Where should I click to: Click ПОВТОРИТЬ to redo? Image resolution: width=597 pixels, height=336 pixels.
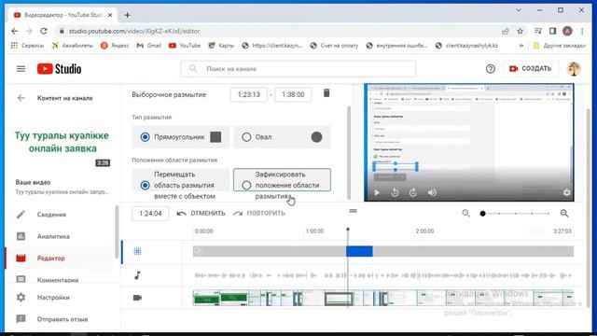pyautogui.click(x=259, y=214)
